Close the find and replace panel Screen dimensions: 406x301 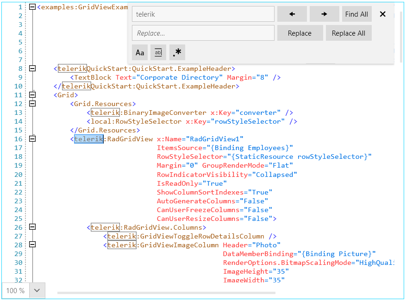pos(382,14)
